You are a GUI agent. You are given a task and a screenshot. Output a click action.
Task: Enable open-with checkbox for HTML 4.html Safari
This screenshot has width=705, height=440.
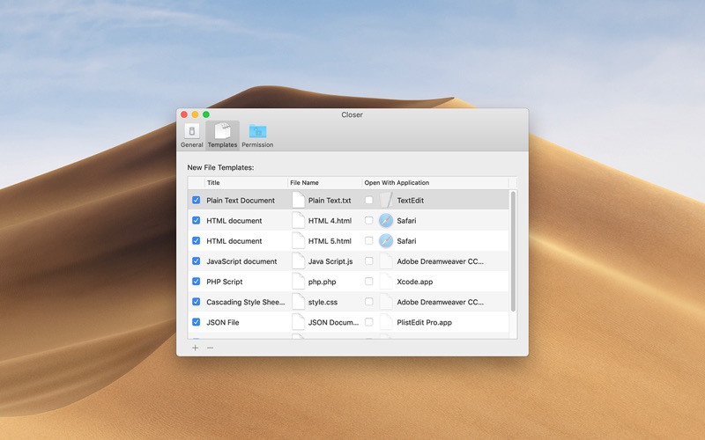[x=368, y=221]
